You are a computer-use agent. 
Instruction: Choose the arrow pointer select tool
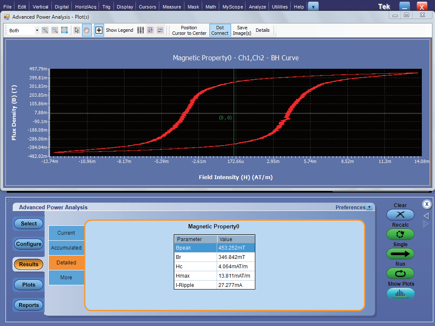click(x=77, y=30)
